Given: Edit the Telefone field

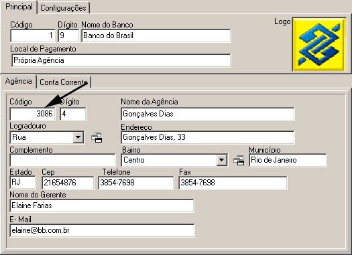Looking at the screenshot, I should click(136, 183).
